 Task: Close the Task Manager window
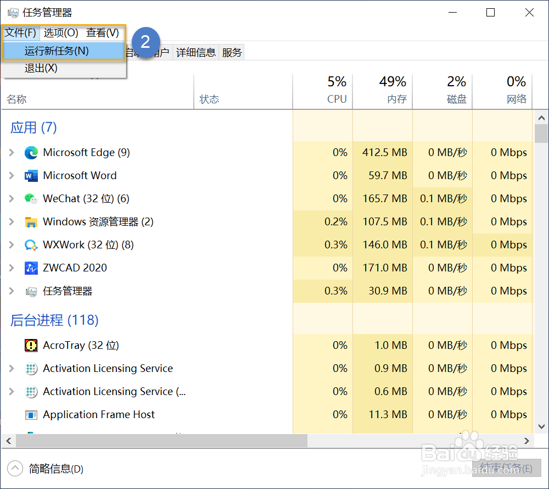pyautogui.click(x=529, y=13)
